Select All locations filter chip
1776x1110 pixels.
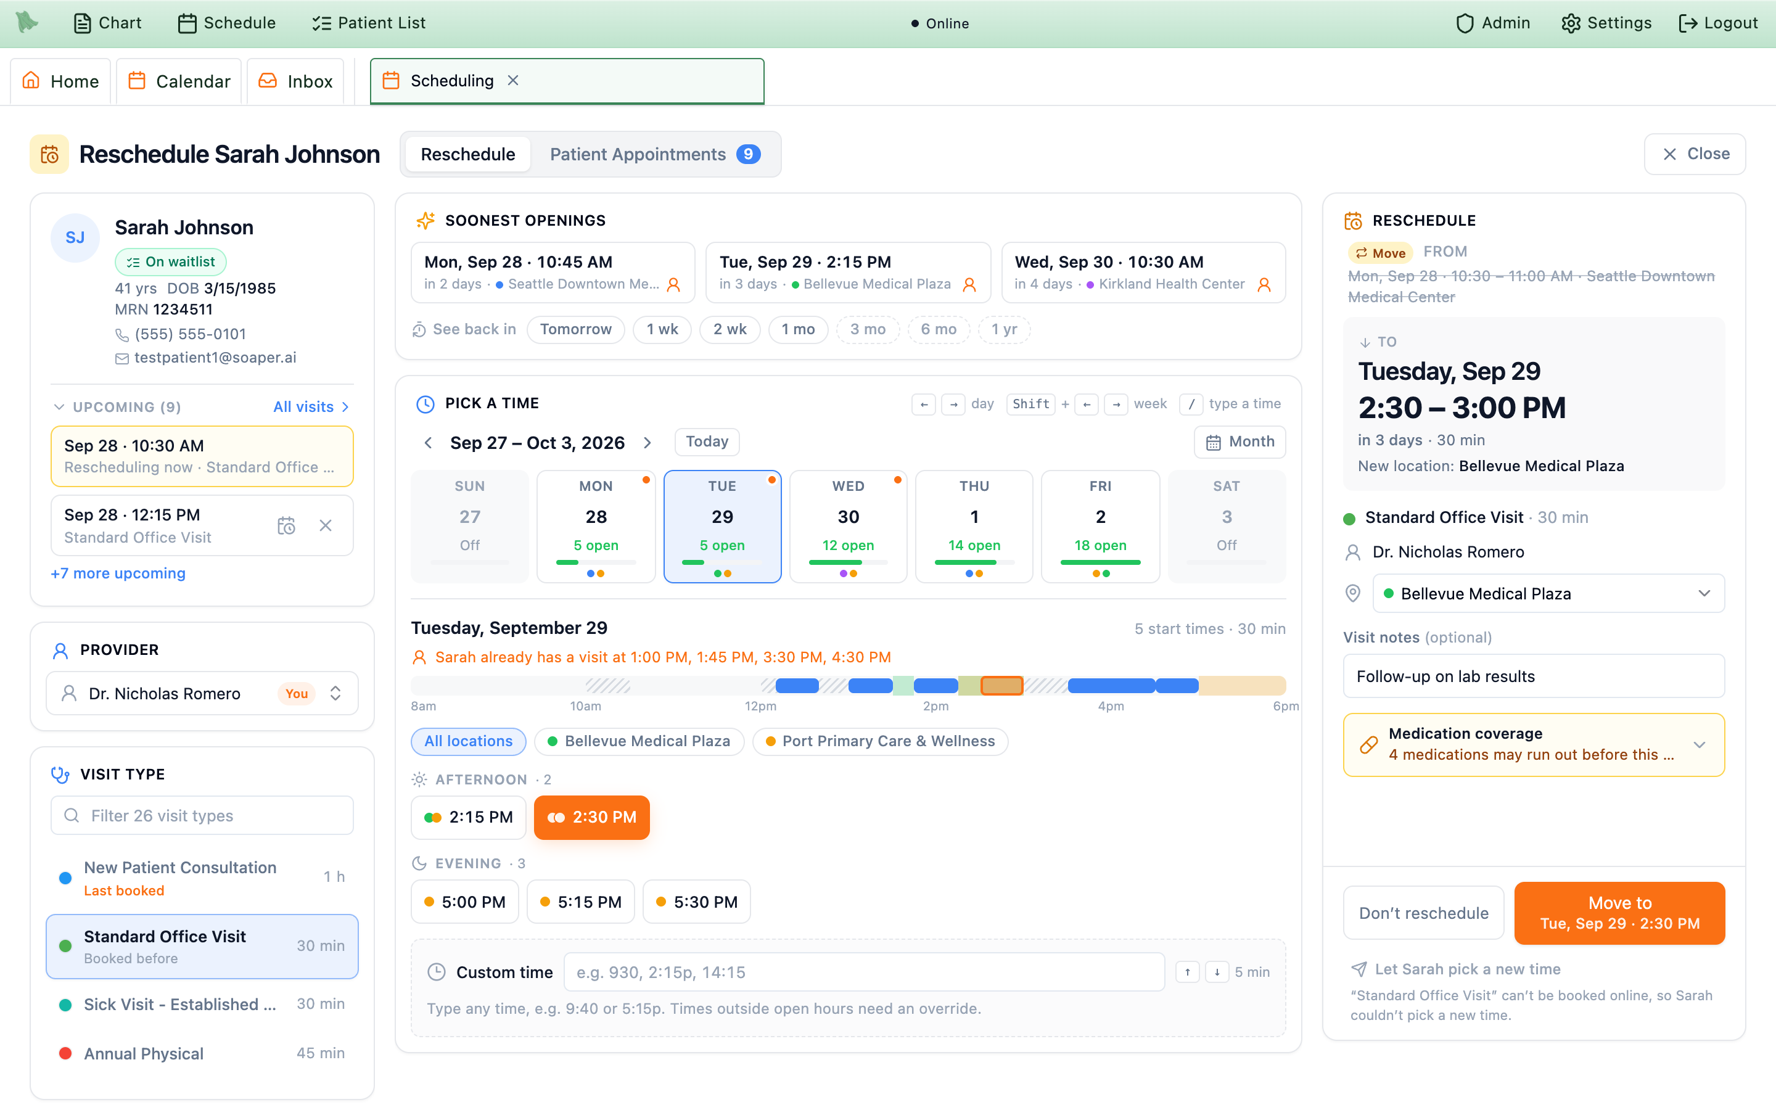coord(468,741)
